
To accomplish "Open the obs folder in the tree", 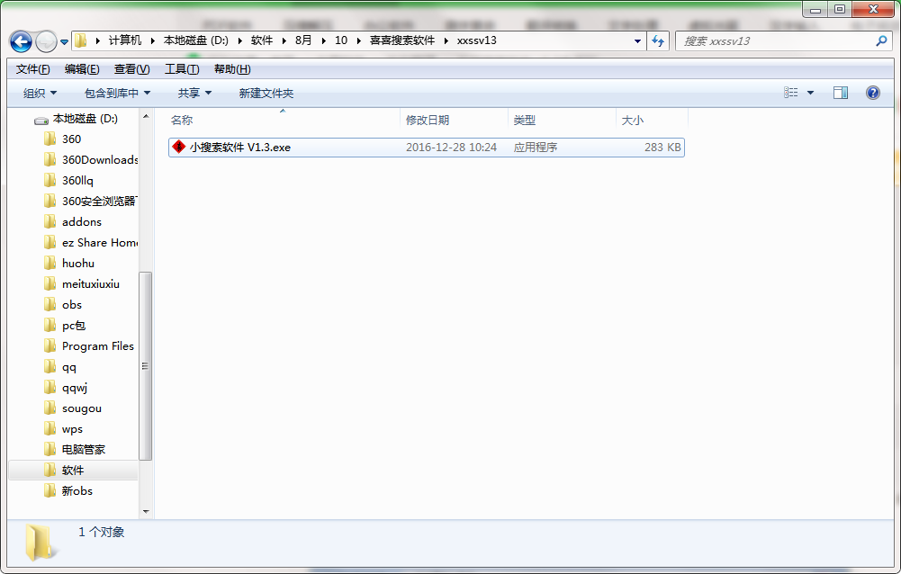I will [72, 304].
